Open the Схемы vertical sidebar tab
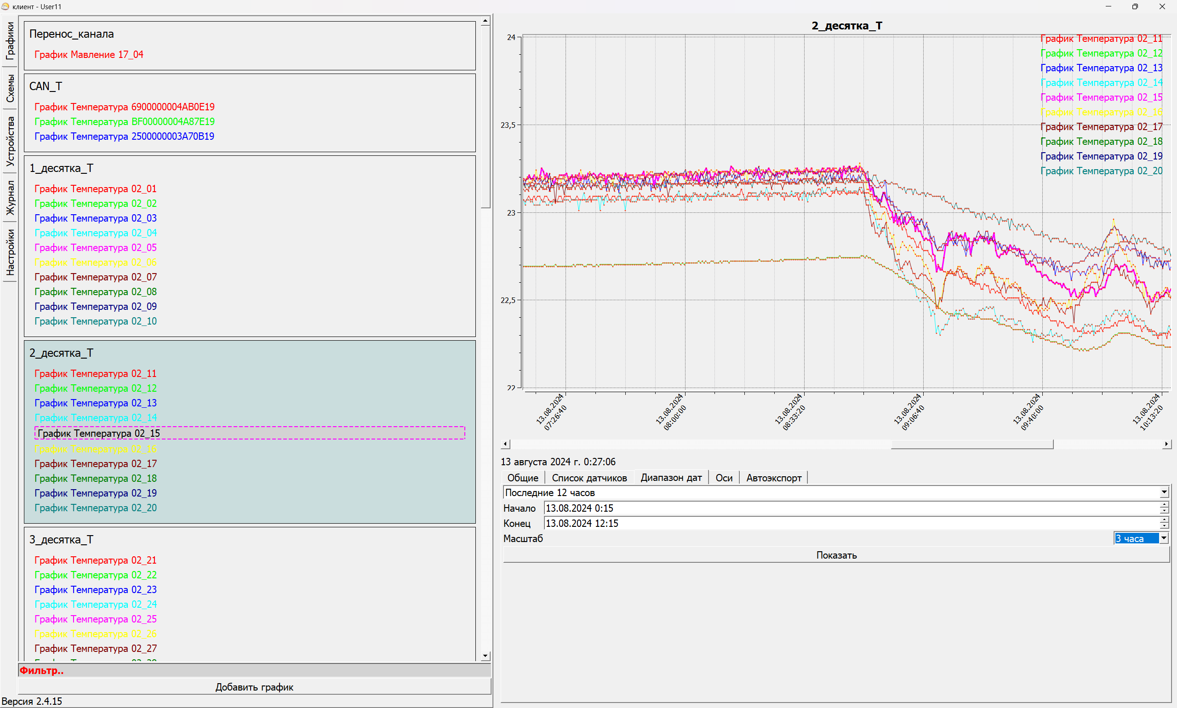Viewport: 1177px width, 708px height. point(10,88)
